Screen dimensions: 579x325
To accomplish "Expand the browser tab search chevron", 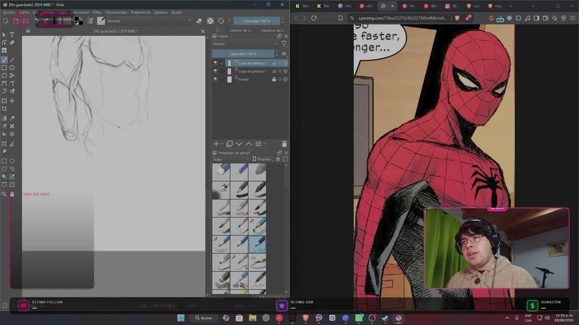I will click(533, 6).
